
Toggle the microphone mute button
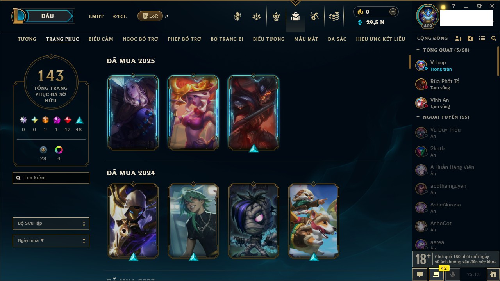(x=453, y=274)
